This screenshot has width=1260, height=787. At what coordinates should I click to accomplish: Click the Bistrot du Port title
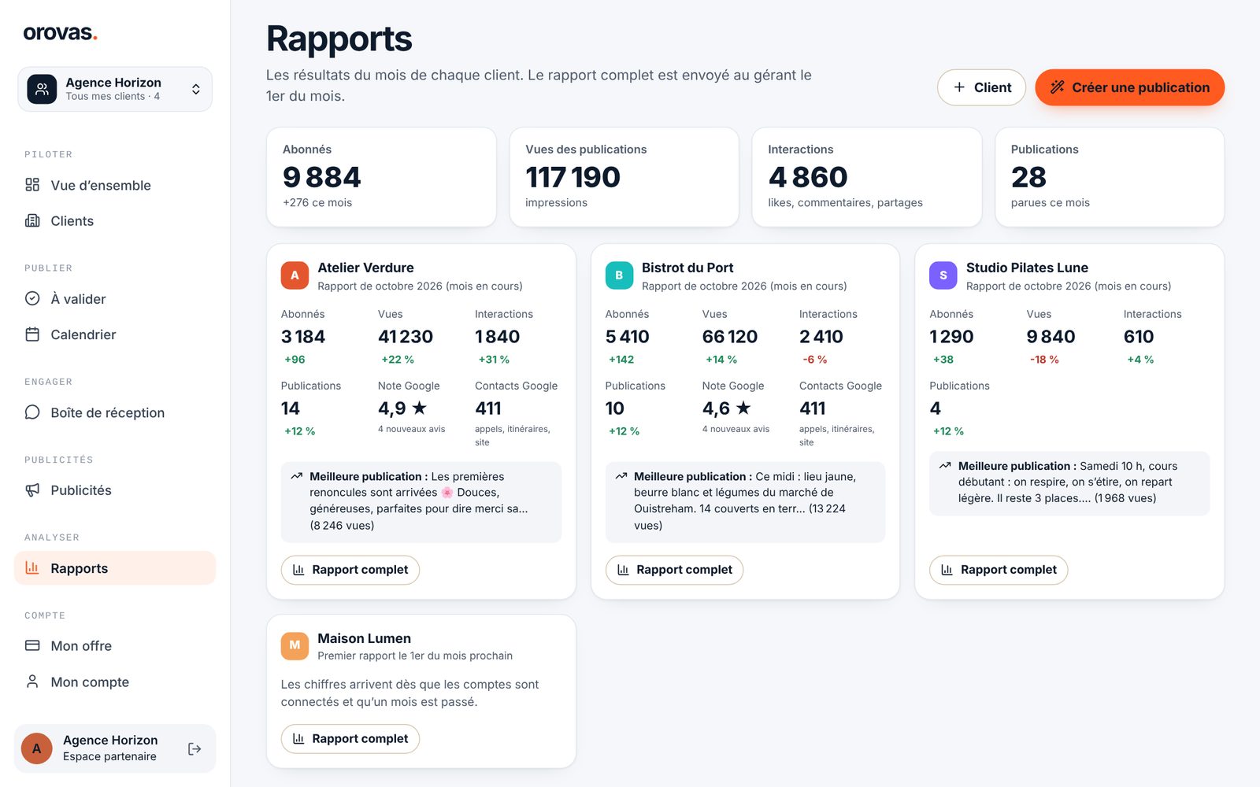pyautogui.click(x=687, y=268)
